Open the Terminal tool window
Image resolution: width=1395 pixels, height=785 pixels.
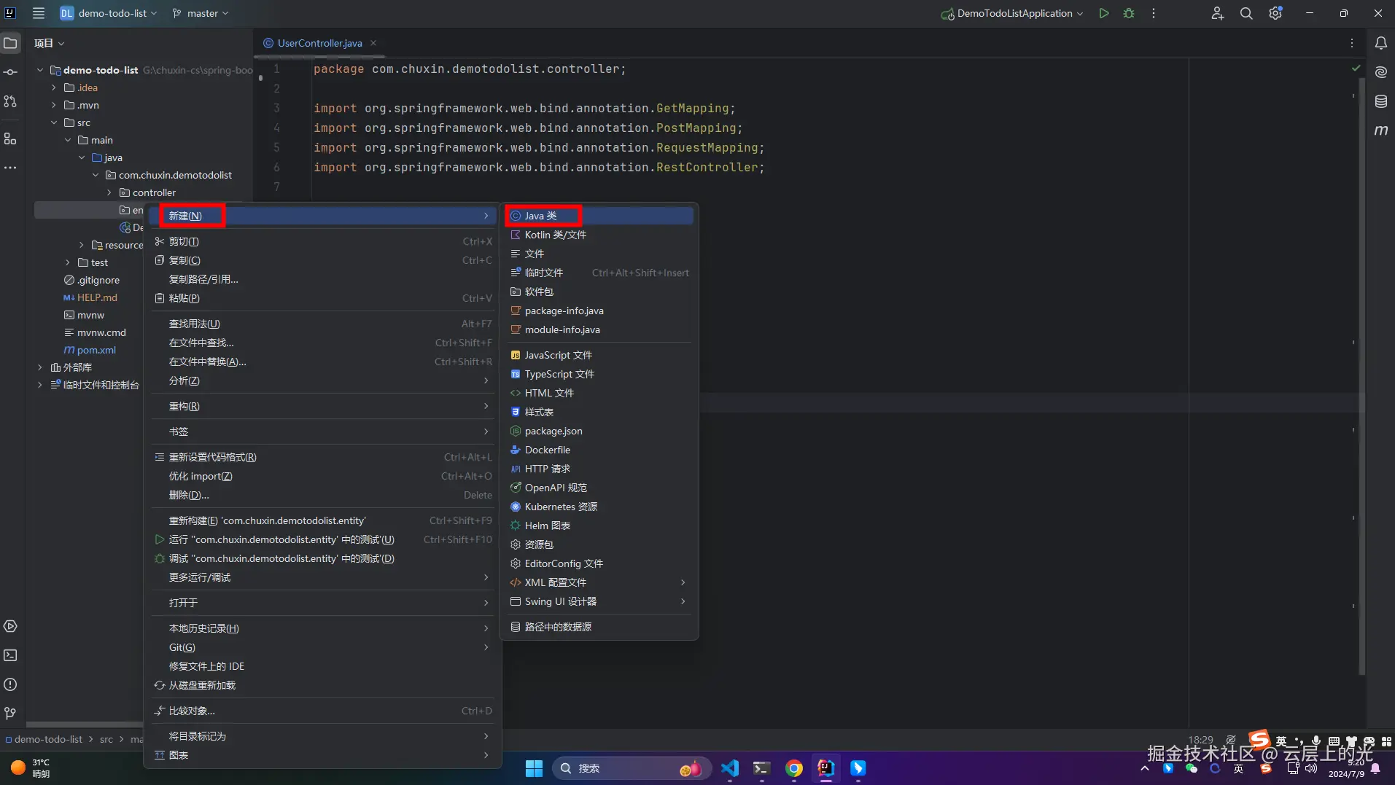tap(10, 655)
